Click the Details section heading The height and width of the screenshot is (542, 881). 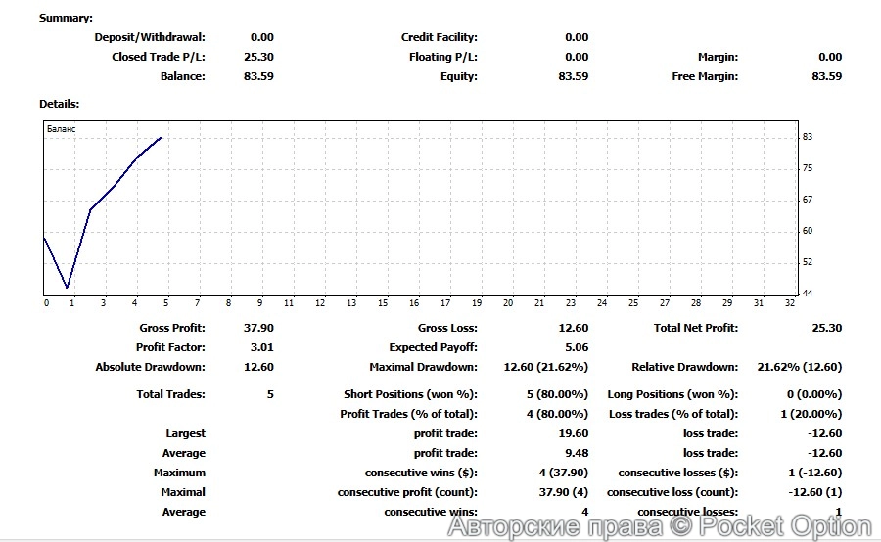[59, 103]
